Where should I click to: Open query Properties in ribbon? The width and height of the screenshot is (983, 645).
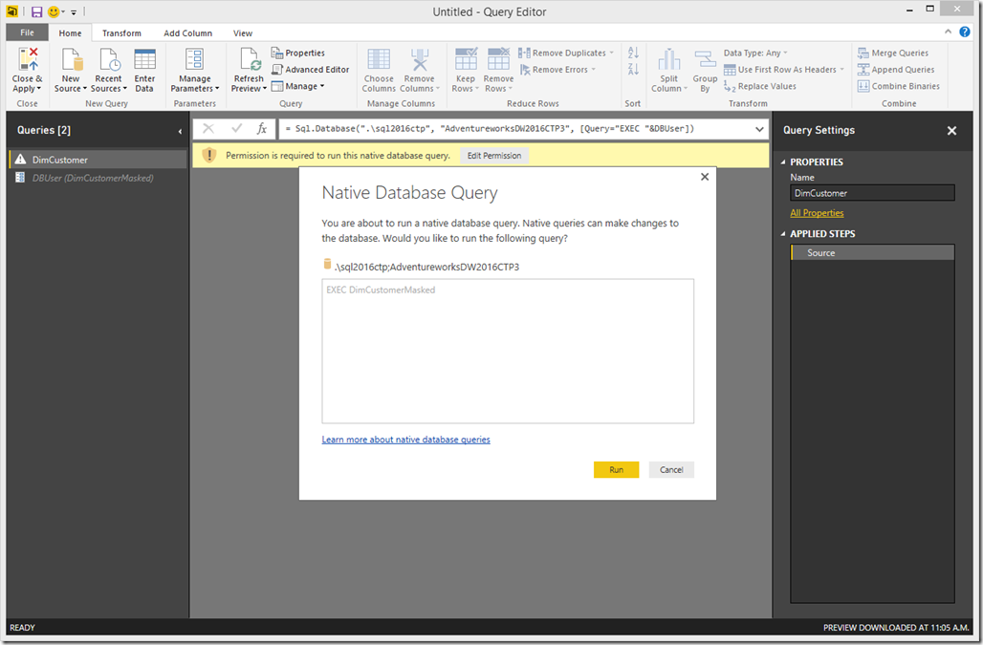point(298,53)
